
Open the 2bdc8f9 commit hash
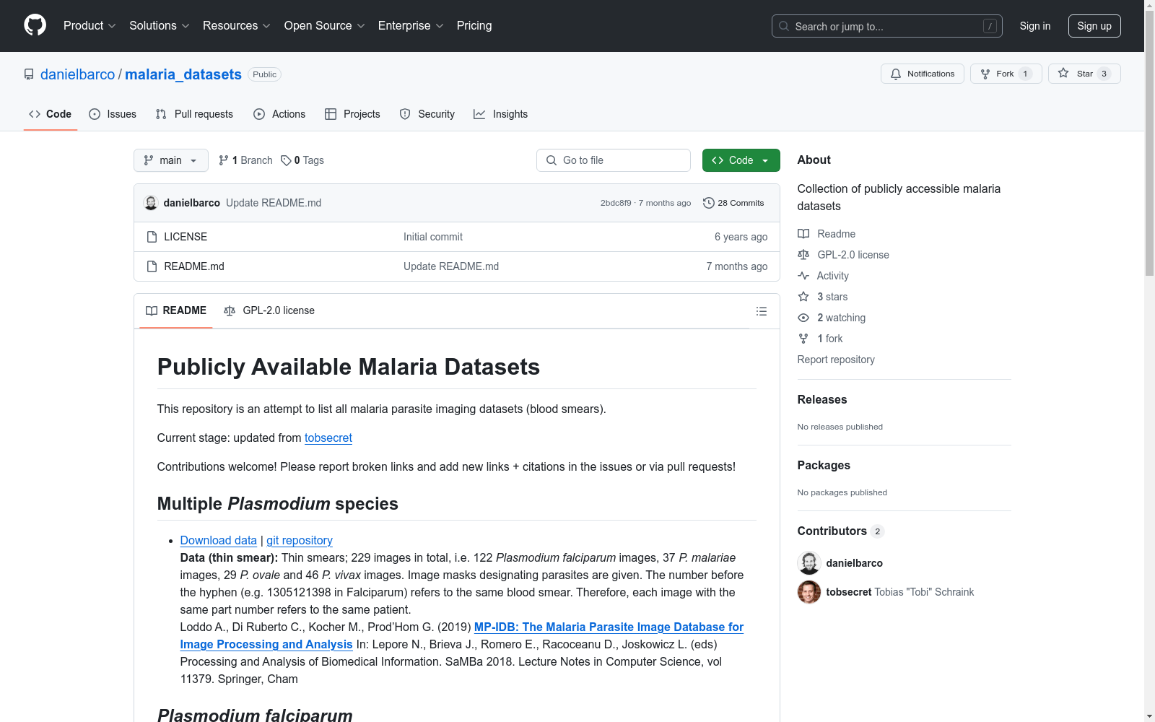coord(616,203)
